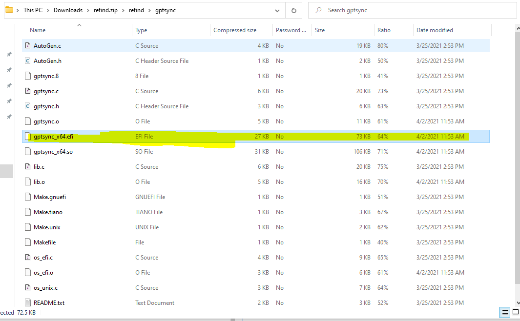520x321 pixels.
Task: Open the address bar history dropdown
Action: pyautogui.click(x=277, y=10)
